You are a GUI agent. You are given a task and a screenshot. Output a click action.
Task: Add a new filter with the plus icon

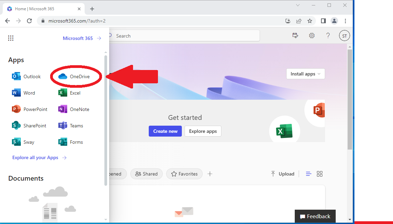[x=210, y=174]
